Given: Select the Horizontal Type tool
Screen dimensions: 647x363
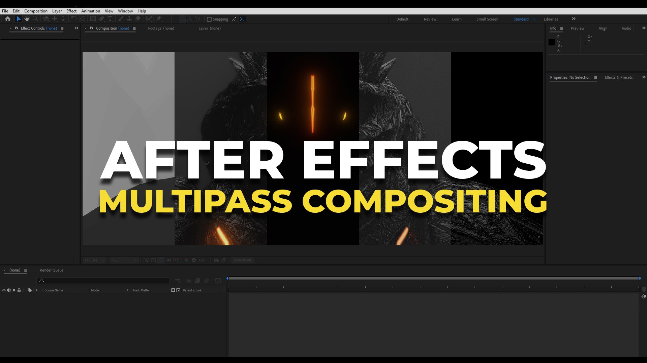Looking at the screenshot, I should pos(110,19).
